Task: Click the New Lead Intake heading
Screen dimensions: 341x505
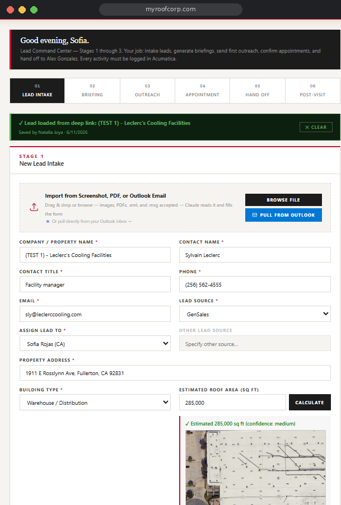Action: click(x=41, y=163)
